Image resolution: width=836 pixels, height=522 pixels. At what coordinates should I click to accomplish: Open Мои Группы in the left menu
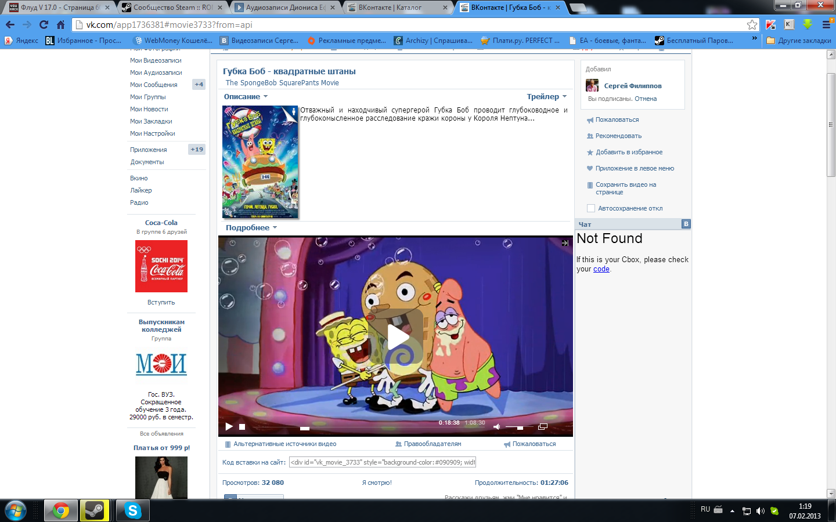[148, 97]
